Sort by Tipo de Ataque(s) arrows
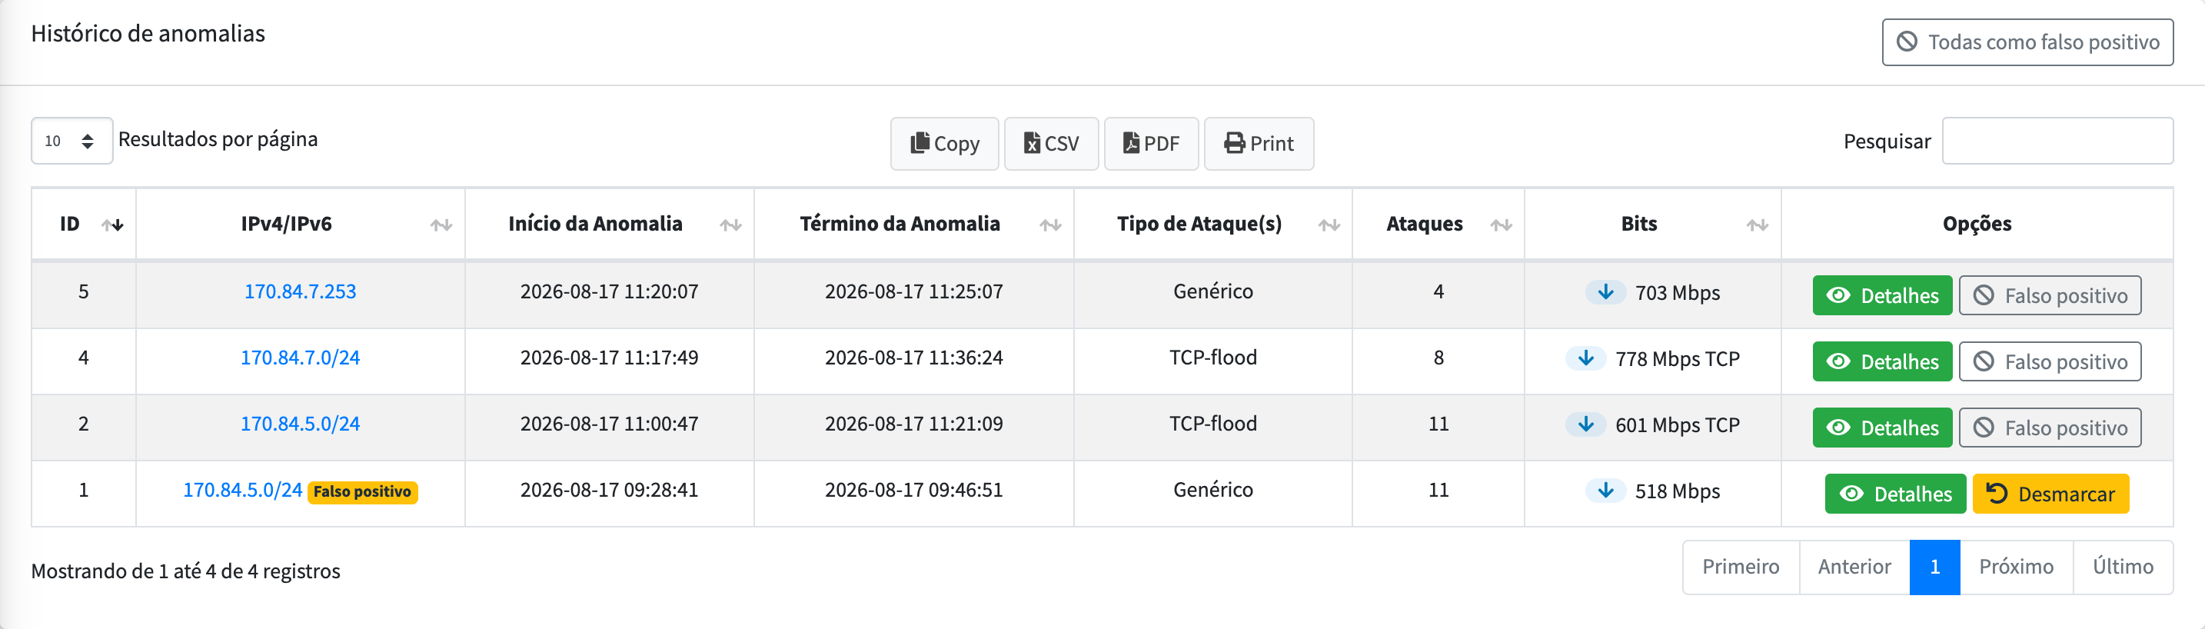The height and width of the screenshot is (629, 2205). [1329, 225]
